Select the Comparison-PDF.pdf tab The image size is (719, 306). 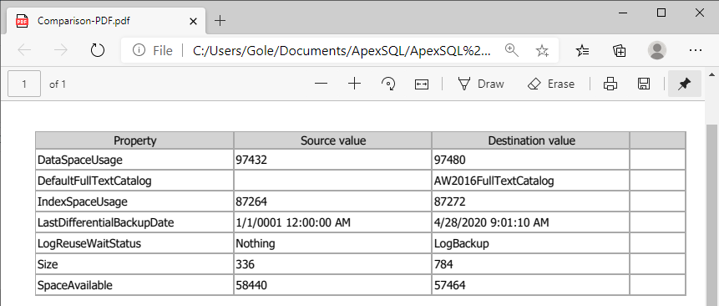(106, 21)
